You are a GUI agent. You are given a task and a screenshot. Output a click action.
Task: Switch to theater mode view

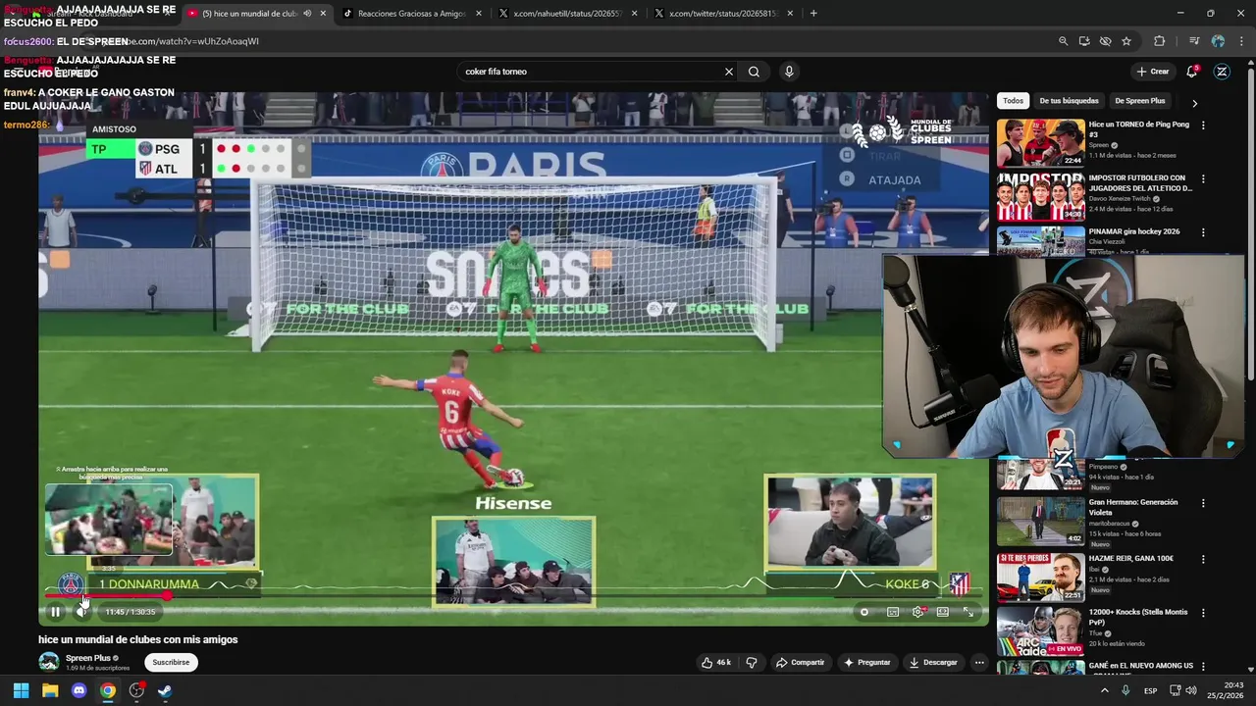pos(943,612)
